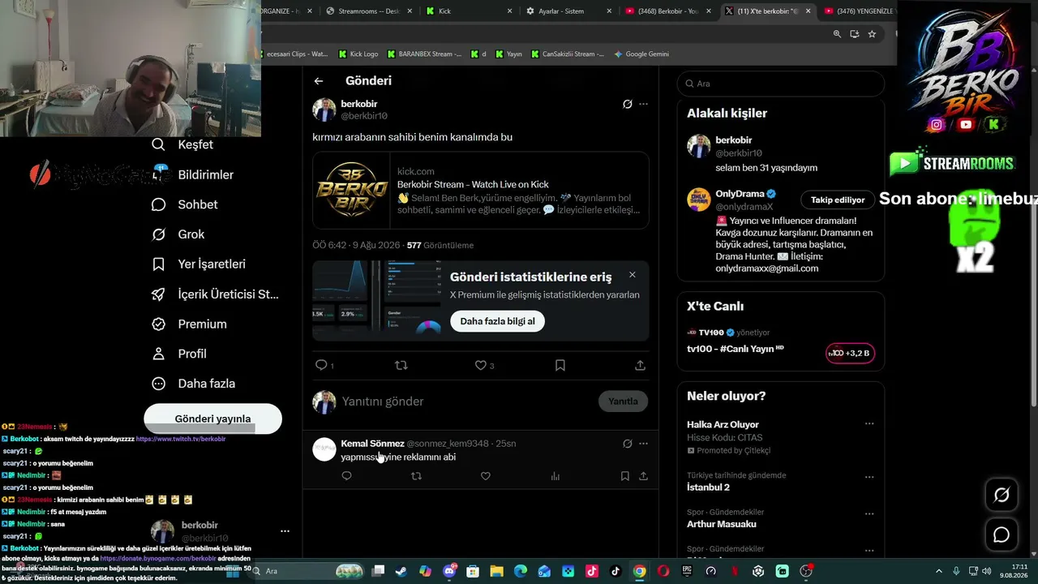This screenshot has height=584, width=1038.
Task: Click the Ara search field on X
Action: [x=780, y=84]
